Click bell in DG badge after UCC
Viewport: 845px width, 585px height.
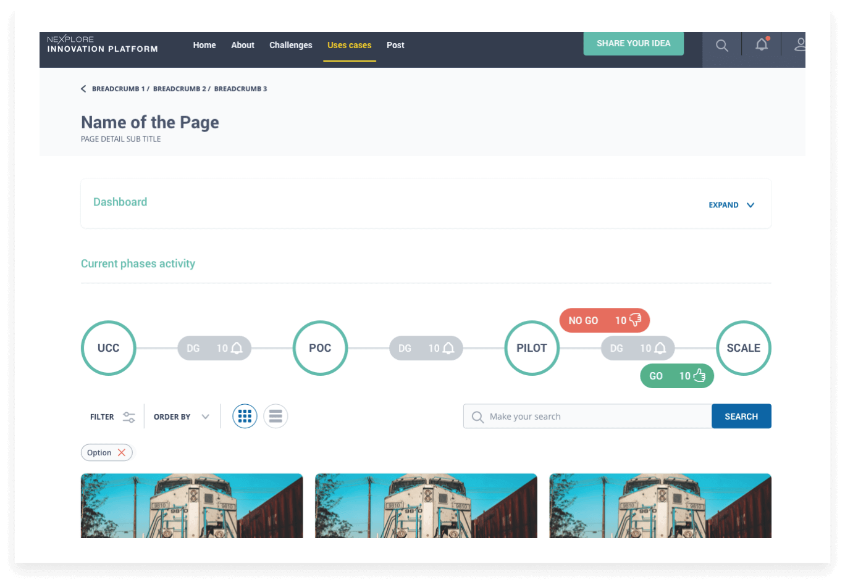click(x=237, y=348)
